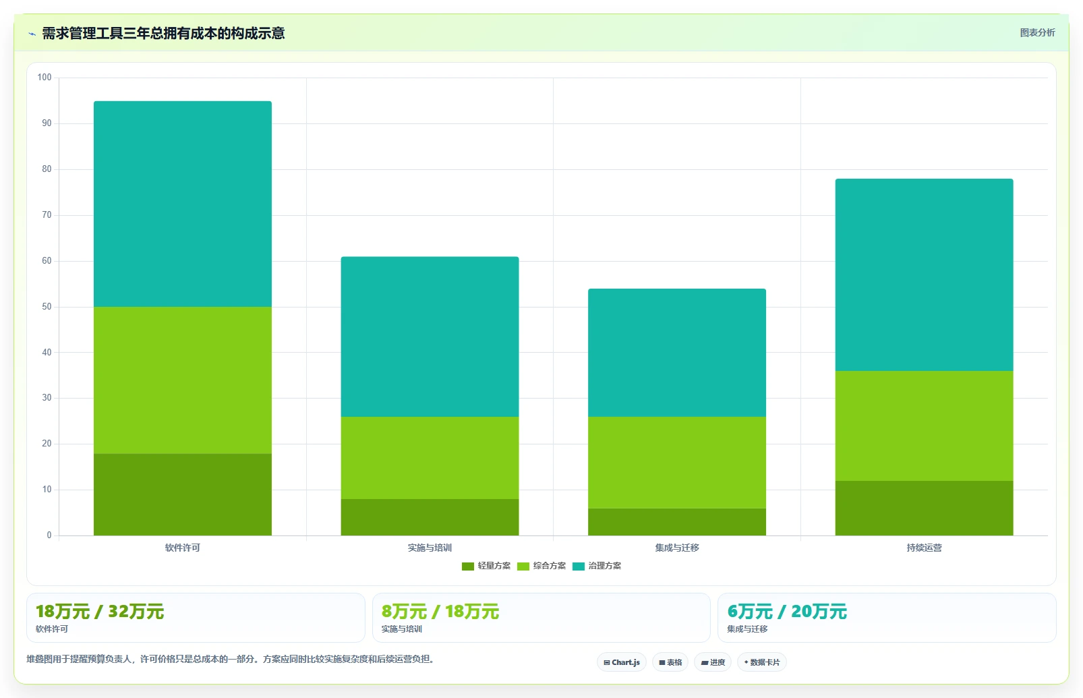Click the 轻量方案 segment of 软件许可 bar

183,494
